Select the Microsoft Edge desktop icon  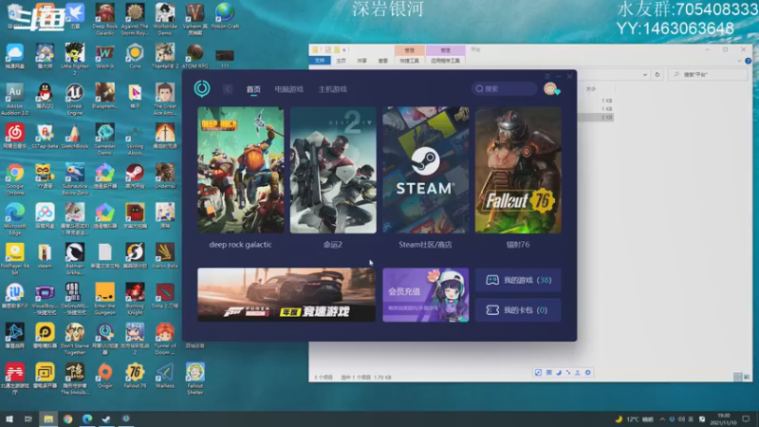(x=14, y=219)
